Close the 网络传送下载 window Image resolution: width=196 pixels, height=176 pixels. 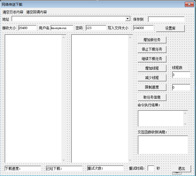tap(188, 4)
